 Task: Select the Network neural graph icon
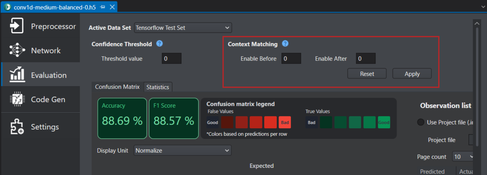17,50
